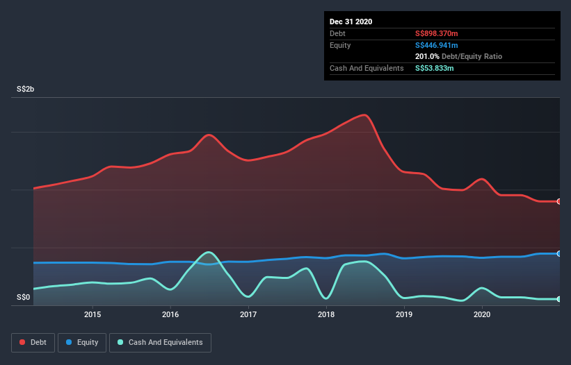Click the 2017 x-axis label
Image resolution: width=571 pixels, height=365 pixels.
point(248,314)
